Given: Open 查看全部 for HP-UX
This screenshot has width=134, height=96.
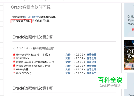Looking at the screenshot, I should coord(92,70).
